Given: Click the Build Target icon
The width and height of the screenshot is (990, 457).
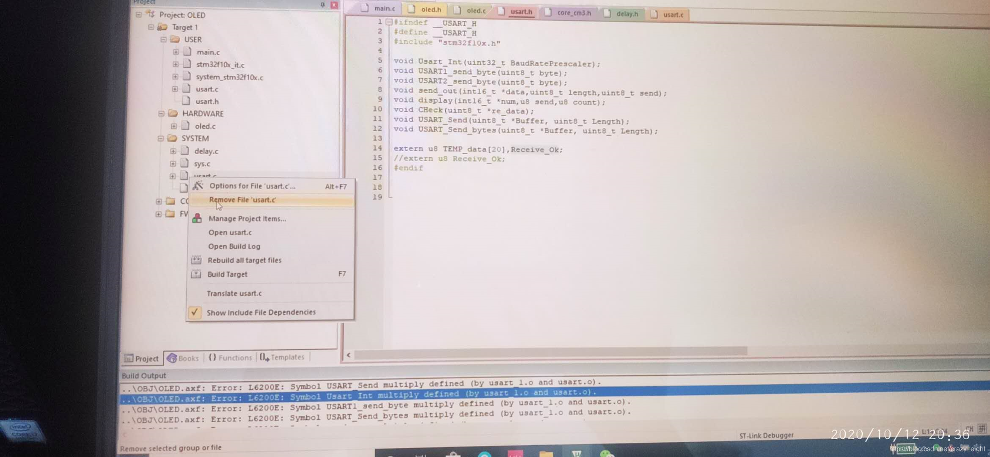Looking at the screenshot, I should [196, 274].
